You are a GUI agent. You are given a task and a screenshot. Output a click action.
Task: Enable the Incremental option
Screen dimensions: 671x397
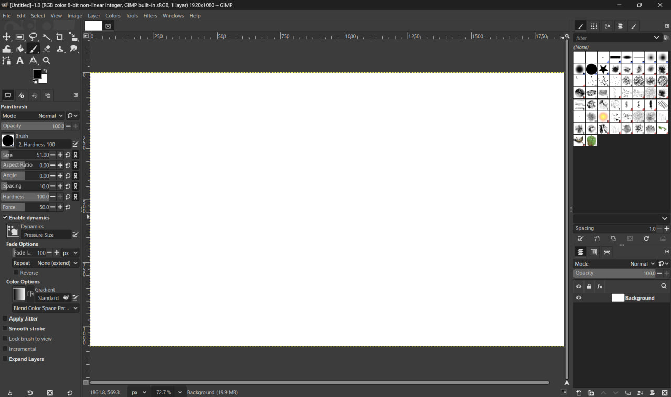[5, 349]
